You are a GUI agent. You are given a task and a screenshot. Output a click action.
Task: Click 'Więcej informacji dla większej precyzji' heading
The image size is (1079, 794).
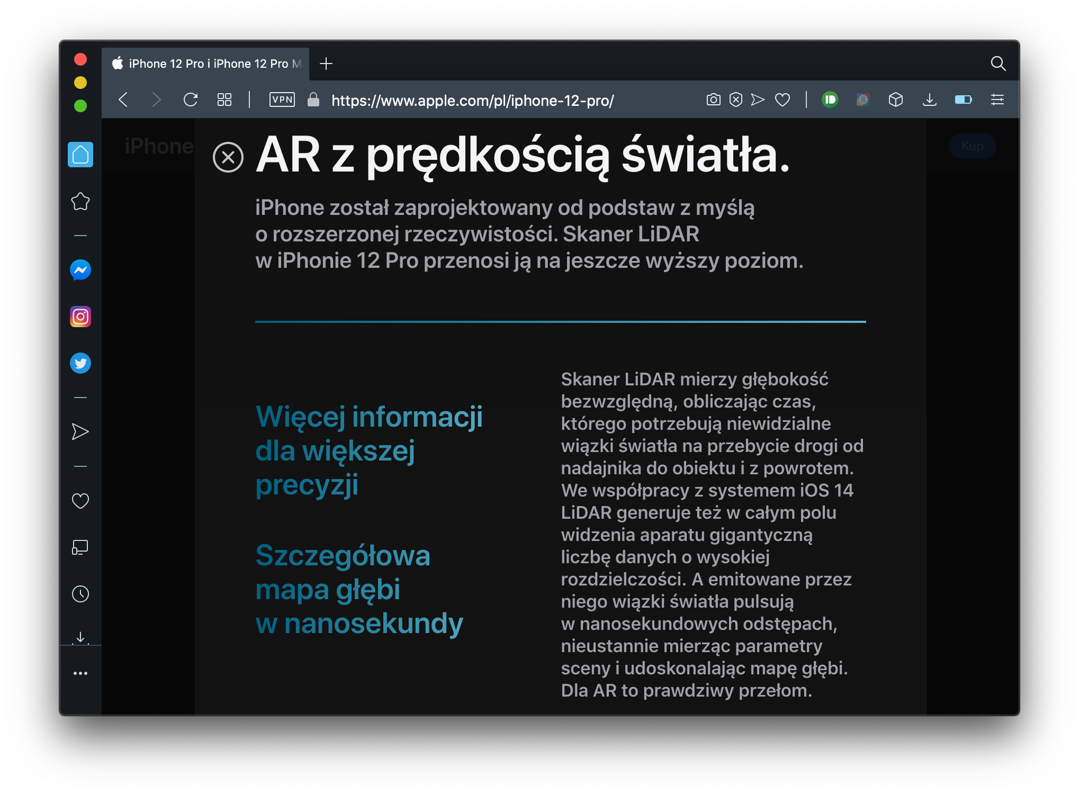click(x=369, y=450)
